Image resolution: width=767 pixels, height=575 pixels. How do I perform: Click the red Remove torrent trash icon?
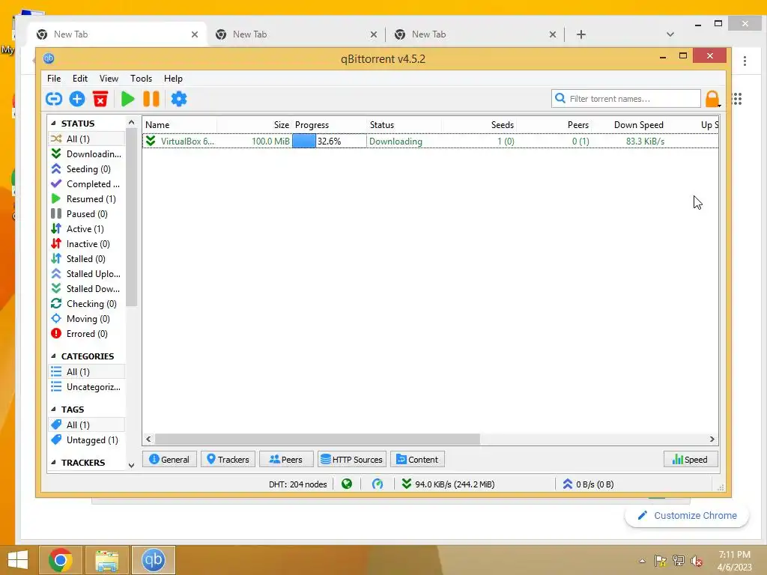pos(100,99)
